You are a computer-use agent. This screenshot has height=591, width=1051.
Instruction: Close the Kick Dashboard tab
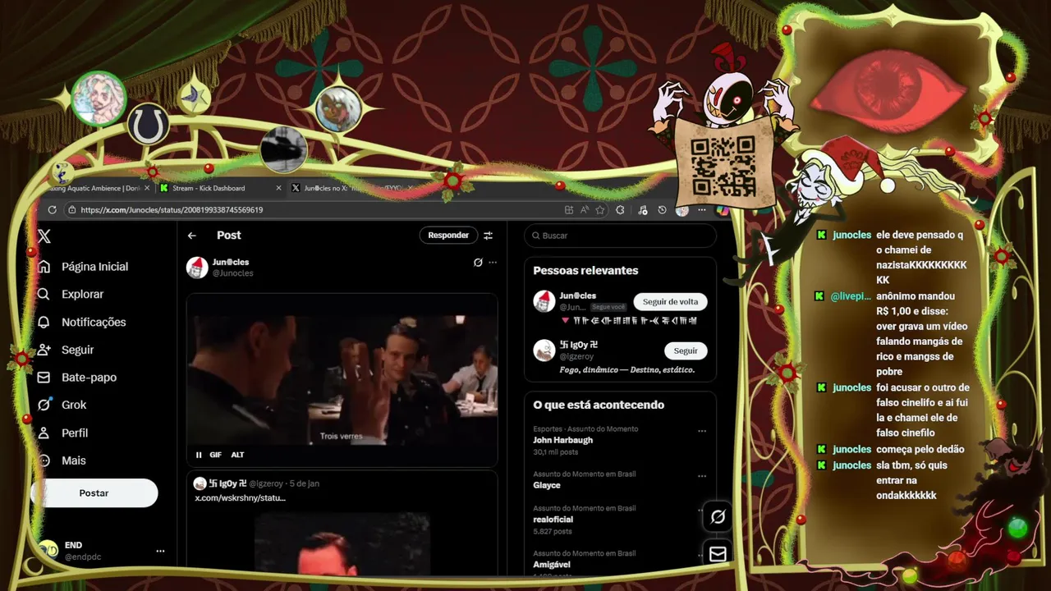[x=278, y=188]
